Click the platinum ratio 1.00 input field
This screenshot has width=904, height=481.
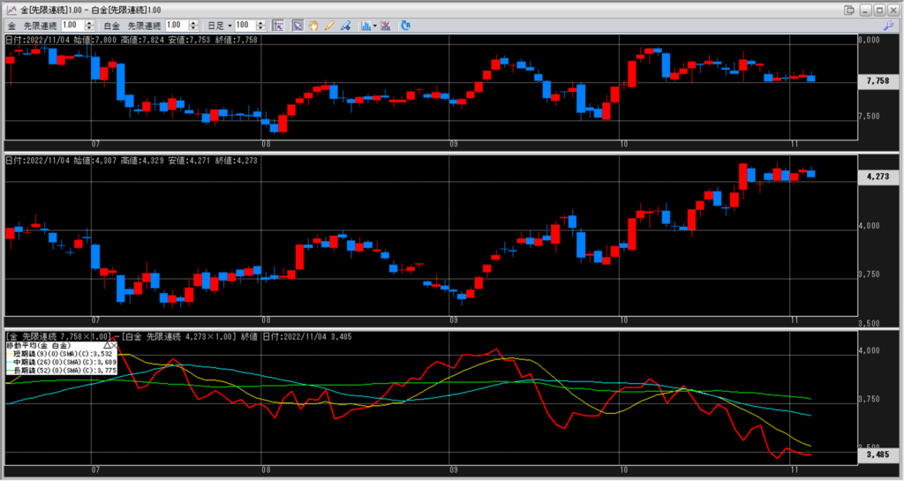174,26
